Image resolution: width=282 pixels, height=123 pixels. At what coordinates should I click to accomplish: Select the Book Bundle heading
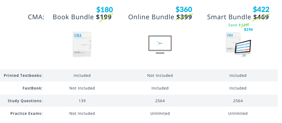pyautogui.click(x=73, y=17)
